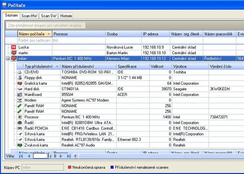Open the Scan HW tab
244x174 pixels.
pos(29,16)
